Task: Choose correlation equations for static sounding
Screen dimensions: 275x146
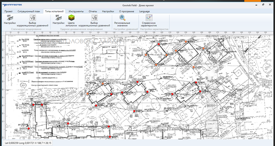Action: (33, 21)
